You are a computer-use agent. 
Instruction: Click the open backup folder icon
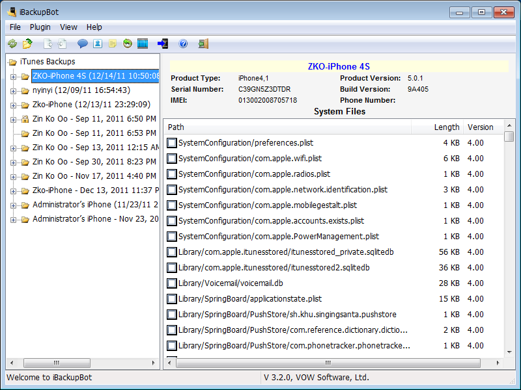coord(27,44)
